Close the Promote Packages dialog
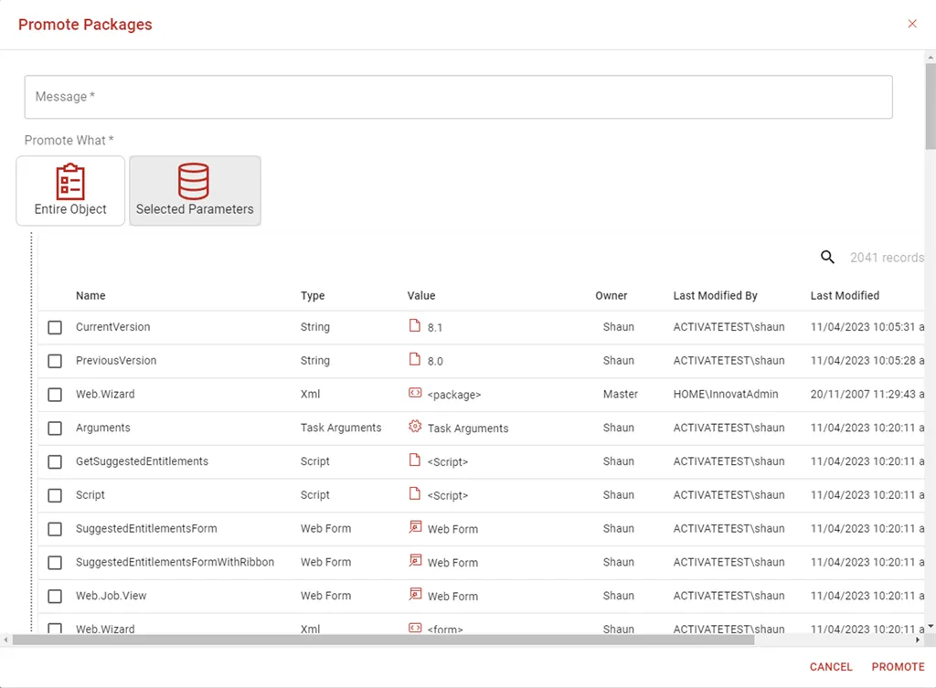This screenshot has width=936, height=688. [x=911, y=24]
